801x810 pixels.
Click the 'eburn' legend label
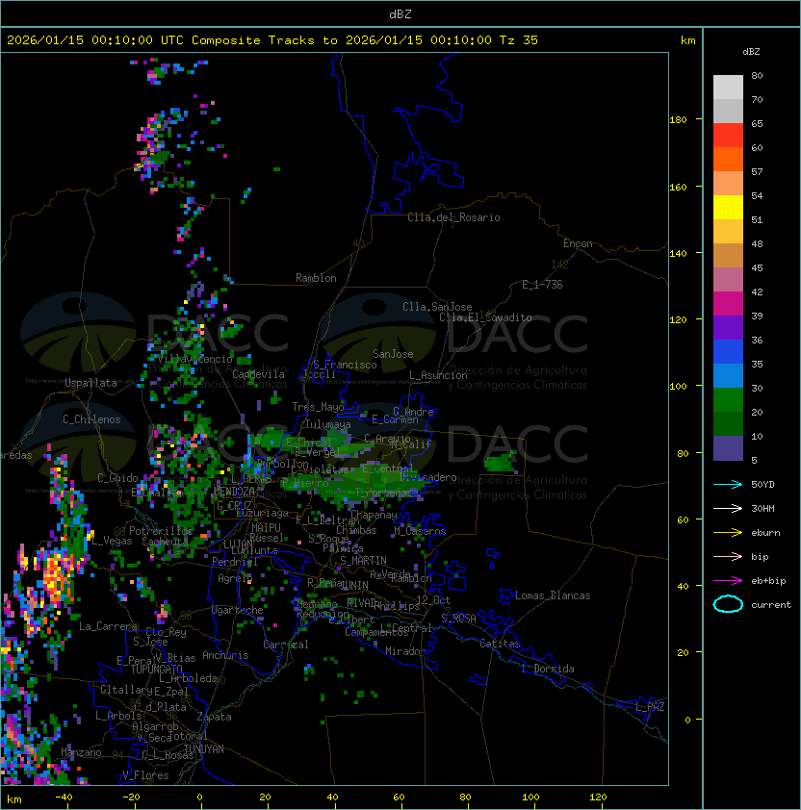(765, 533)
